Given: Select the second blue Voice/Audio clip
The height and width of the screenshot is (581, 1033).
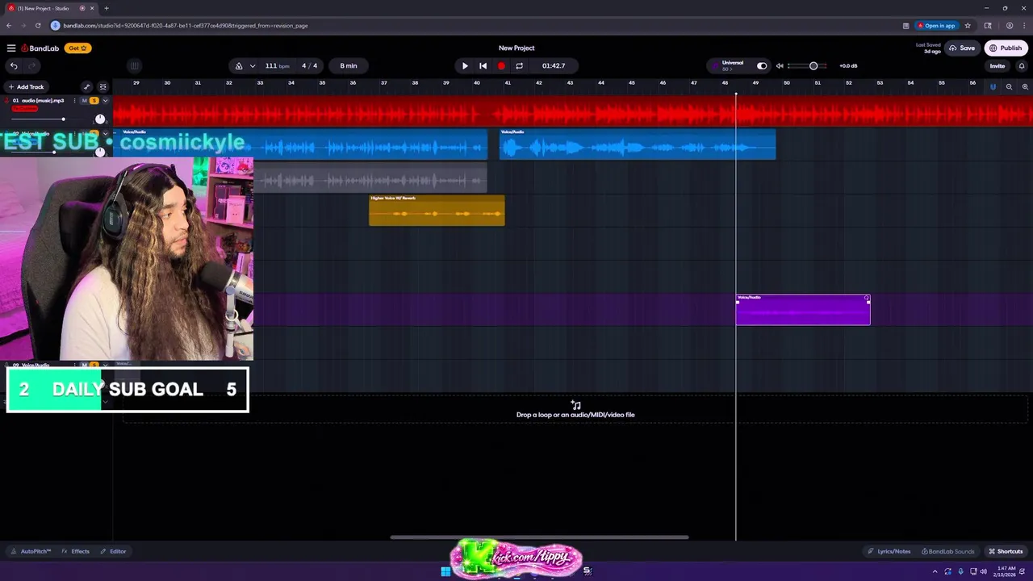Looking at the screenshot, I should point(638,144).
